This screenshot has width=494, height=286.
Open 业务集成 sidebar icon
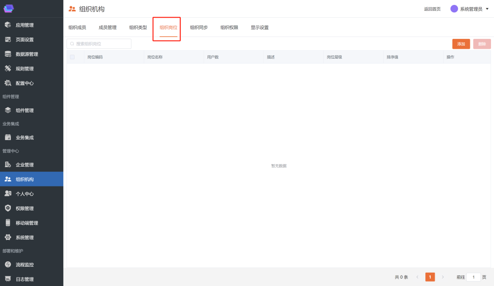(8, 138)
